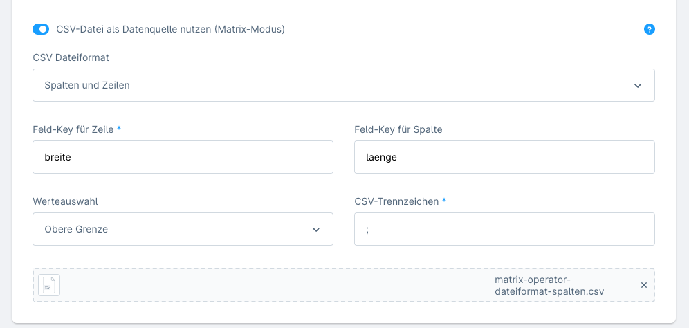
Task: Click the CSV-Trennzeichen label
Action: pos(396,201)
